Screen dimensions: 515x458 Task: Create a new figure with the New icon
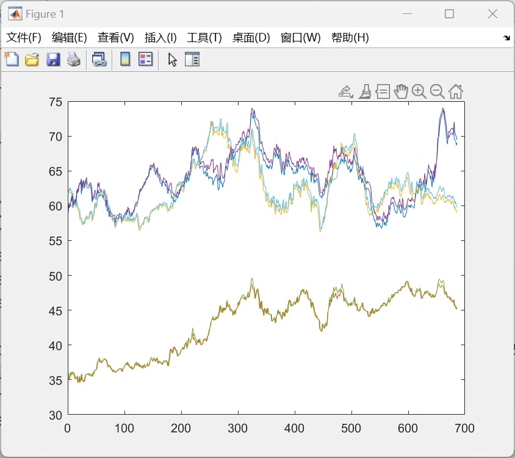[12, 59]
